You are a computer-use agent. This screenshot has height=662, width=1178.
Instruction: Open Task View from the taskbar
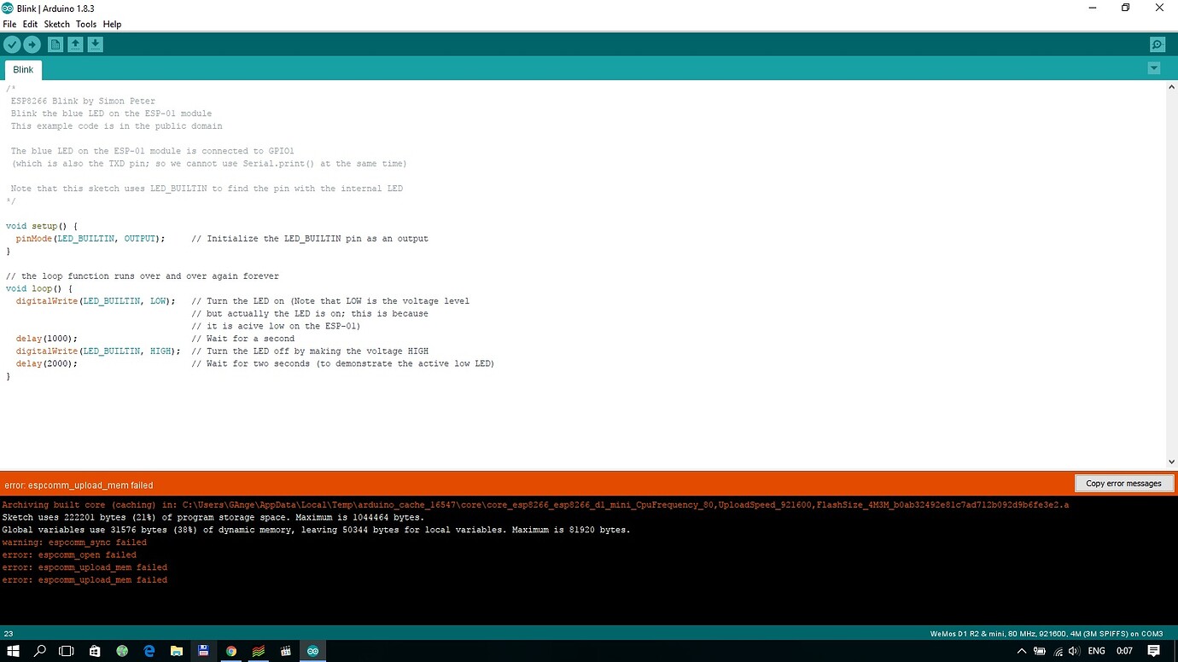(67, 650)
